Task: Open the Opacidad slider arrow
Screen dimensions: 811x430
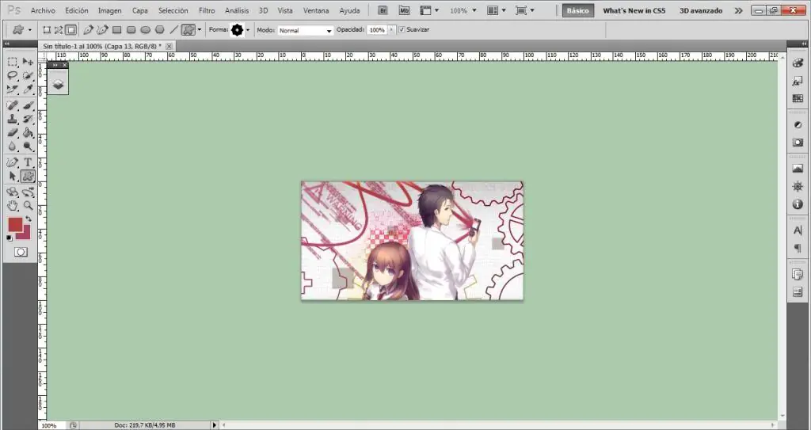Action: tap(391, 30)
